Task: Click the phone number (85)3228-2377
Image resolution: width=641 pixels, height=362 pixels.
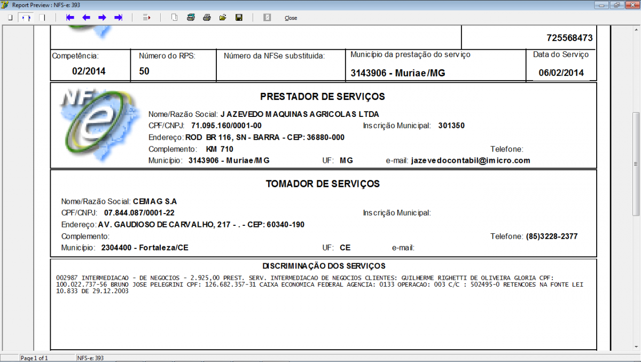Action: coord(552,236)
